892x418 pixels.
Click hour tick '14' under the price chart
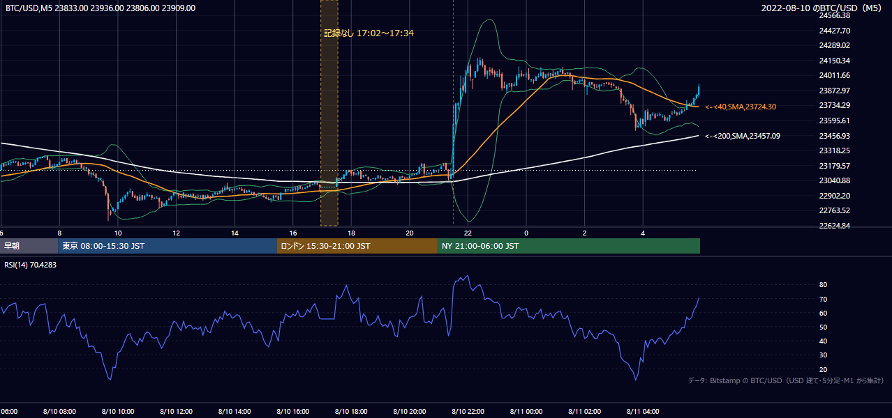click(x=235, y=233)
